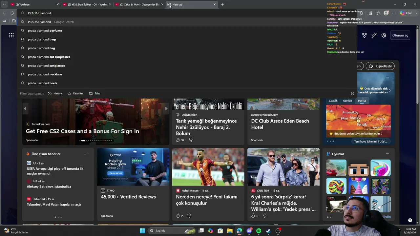Switch weather widget to Saatlik tab
Image resolution: width=420 pixels, height=236 pixels.
[333, 101]
